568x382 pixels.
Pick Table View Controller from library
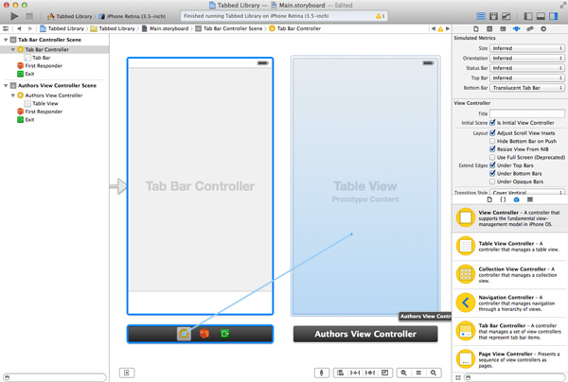[510, 246]
